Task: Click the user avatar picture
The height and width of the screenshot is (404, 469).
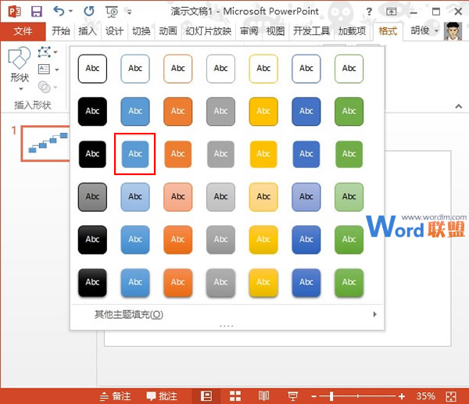Action: pos(453,31)
